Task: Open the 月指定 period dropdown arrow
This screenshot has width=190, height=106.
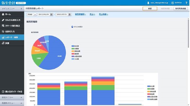Action: tap(35, 15)
